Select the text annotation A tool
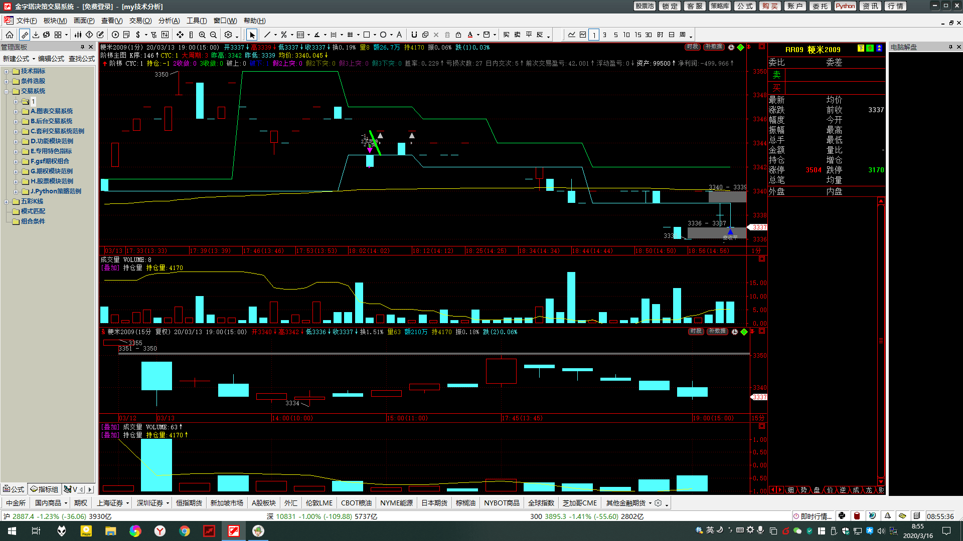 point(399,35)
